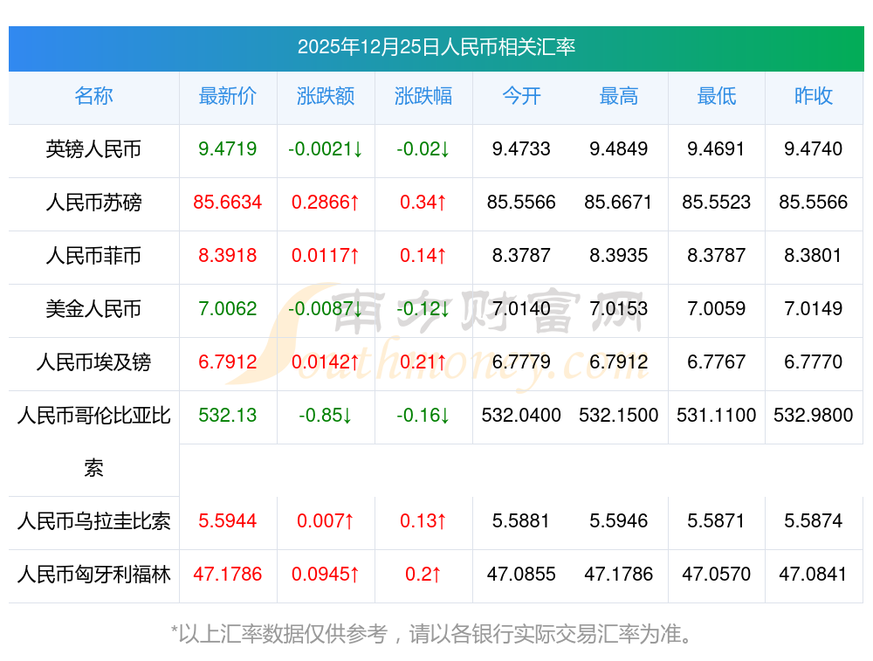873x661 pixels.
Task: Select the 人民币埃及镑 row name
Action: tap(93, 362)
